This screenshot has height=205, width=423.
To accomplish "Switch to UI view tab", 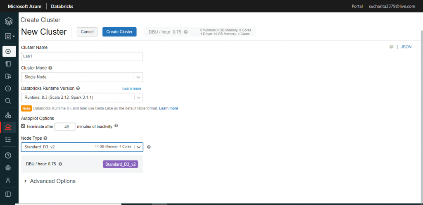I will pyautogui.click(x=392, y=47).
